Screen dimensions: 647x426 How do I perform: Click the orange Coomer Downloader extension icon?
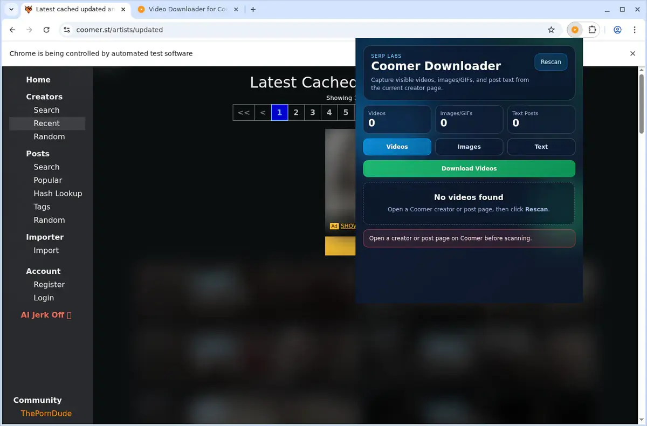(x=575, y=30)
